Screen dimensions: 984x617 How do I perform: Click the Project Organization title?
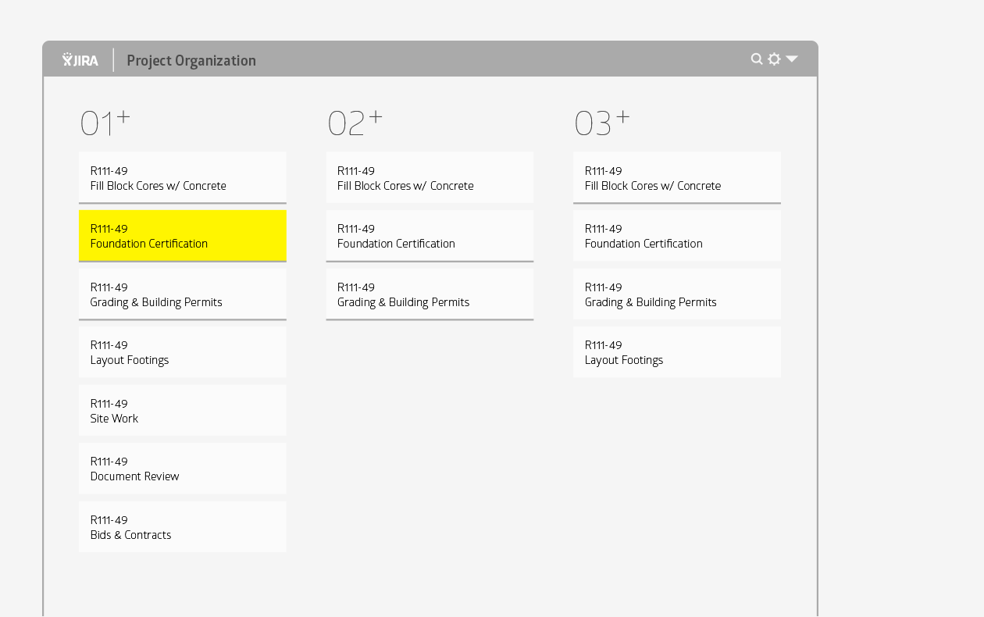coord(191,60)
